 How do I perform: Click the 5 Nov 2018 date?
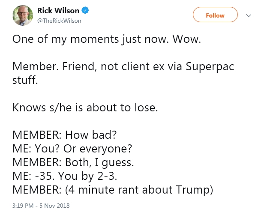pyautogui.click(x=54, y=206)
